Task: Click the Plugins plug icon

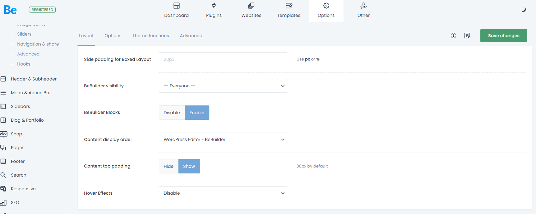Action: click(214, 6)
